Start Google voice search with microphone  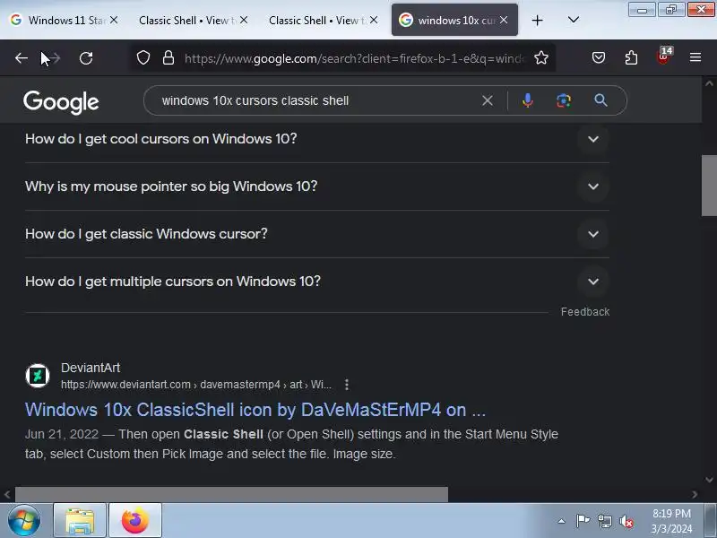click(x=527, y=100)
